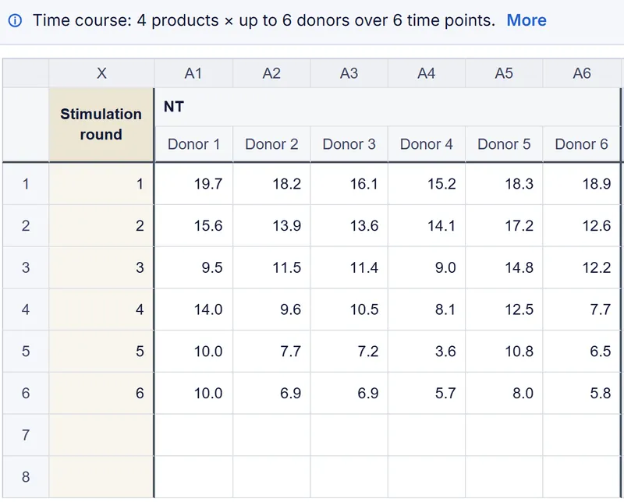Click empty Stimulation round cell in row 7

[101, 435]
